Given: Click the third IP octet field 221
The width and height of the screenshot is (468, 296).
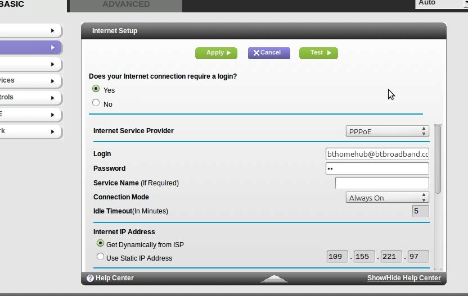Looking at the screenshot, I should pyautogui.click(x=391, y=257).
